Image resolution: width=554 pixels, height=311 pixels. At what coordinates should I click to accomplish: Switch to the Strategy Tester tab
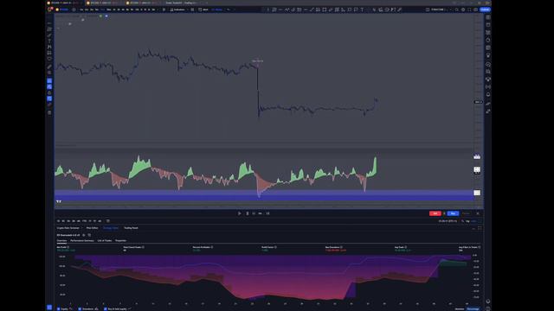pos(111,228)
